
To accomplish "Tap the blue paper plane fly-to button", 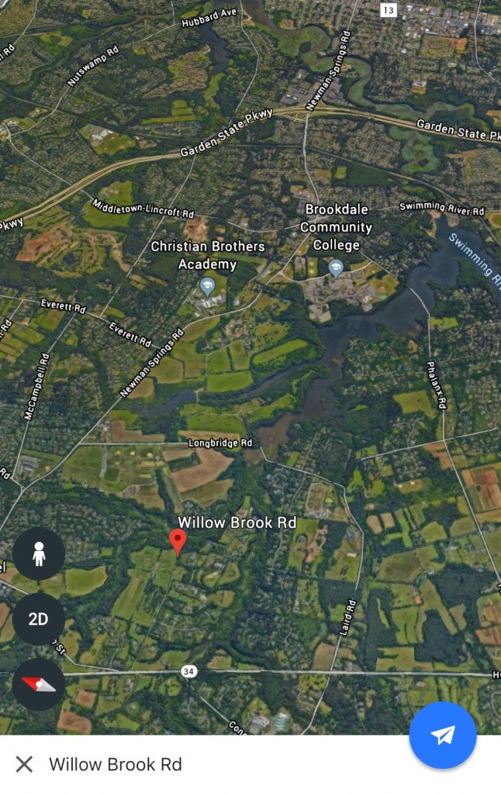I will click(x=443, y=735).
